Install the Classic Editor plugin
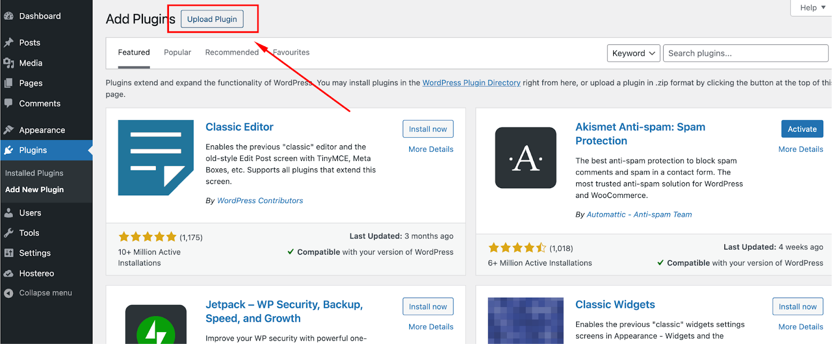This screenshot has height=344, width=832. [x=428, y=129]
